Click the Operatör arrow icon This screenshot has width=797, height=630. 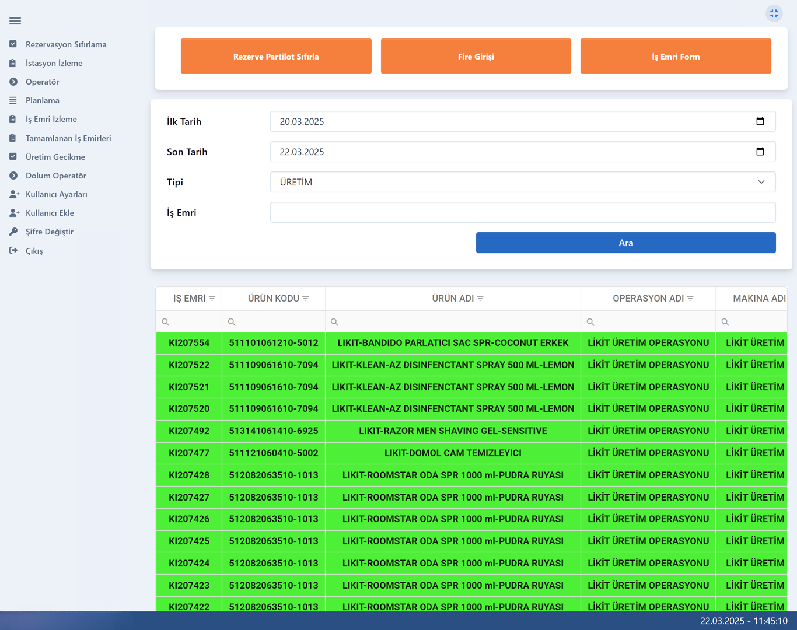point(13,82)
